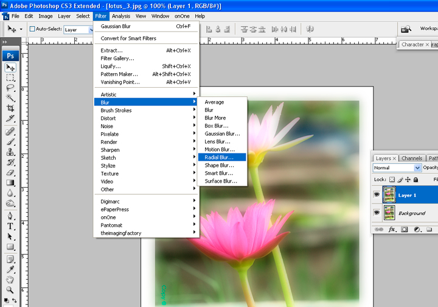This screenshot has width=438, height=307.
Task: Select the Horizontal Type tool
Action: coord(11,226)
